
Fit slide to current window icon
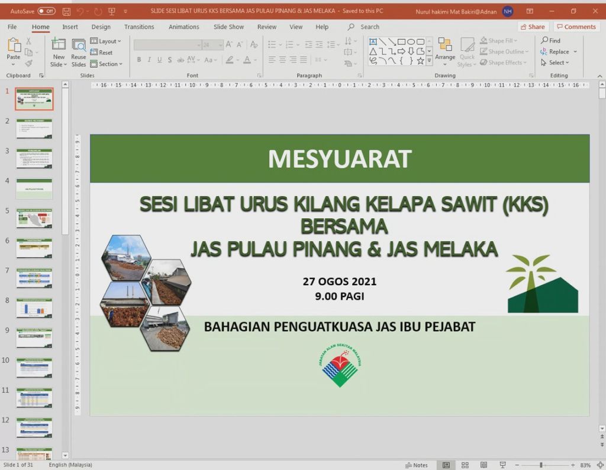(x=600, y=465)
